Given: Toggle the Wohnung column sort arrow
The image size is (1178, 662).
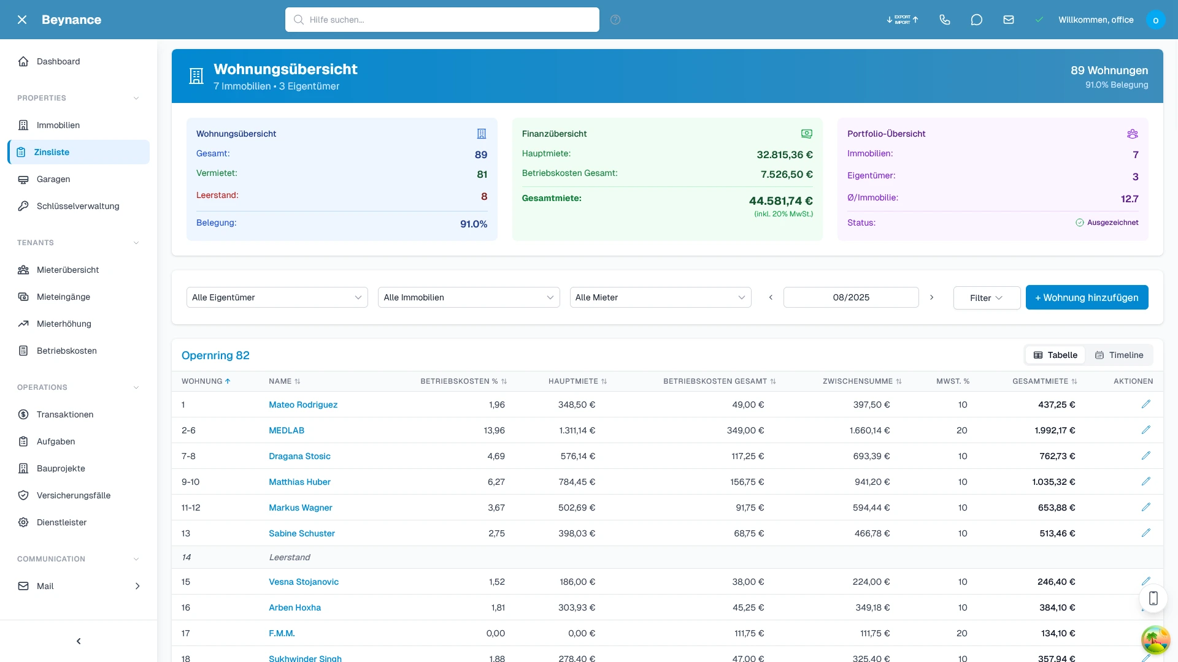Looking at the screenshot, I should [x=228, y=381].
